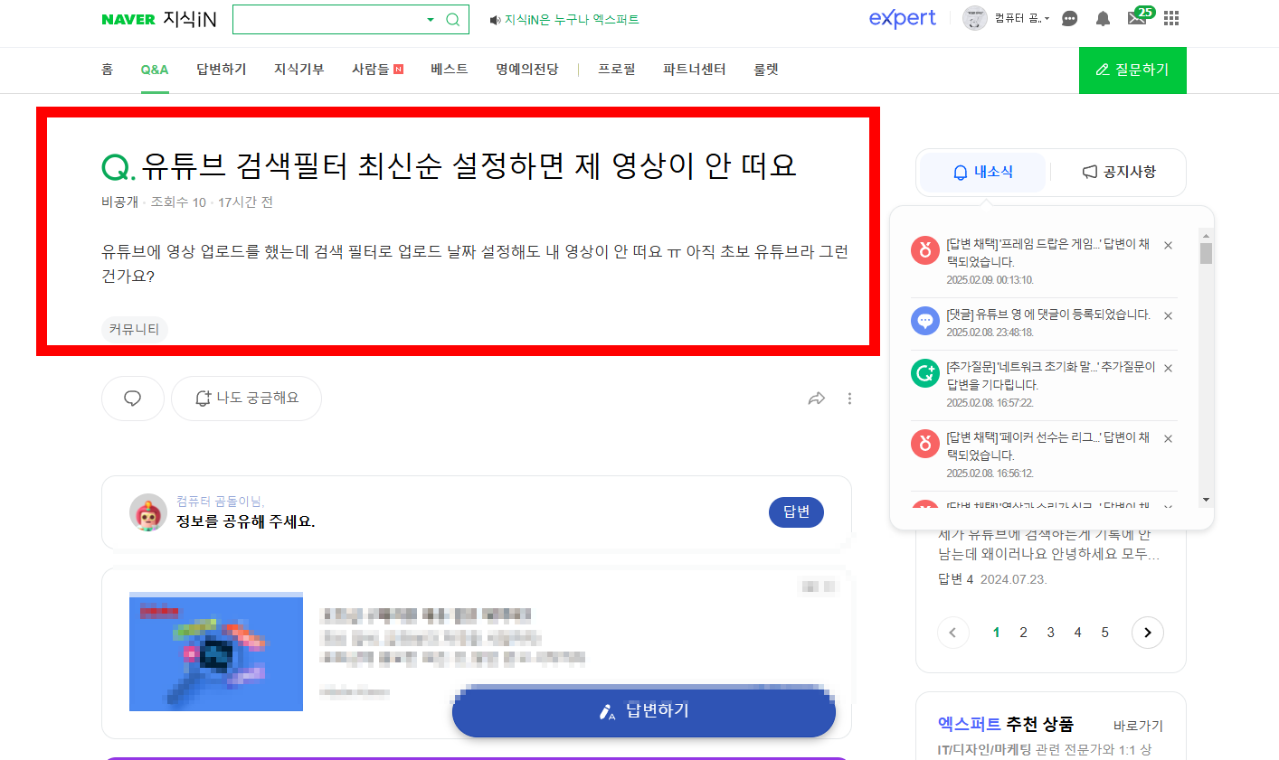Screen dimensions: 1279x760
Task: Dismiss the '페이커 선수는 리그' notification
Action: [1168, 438]
